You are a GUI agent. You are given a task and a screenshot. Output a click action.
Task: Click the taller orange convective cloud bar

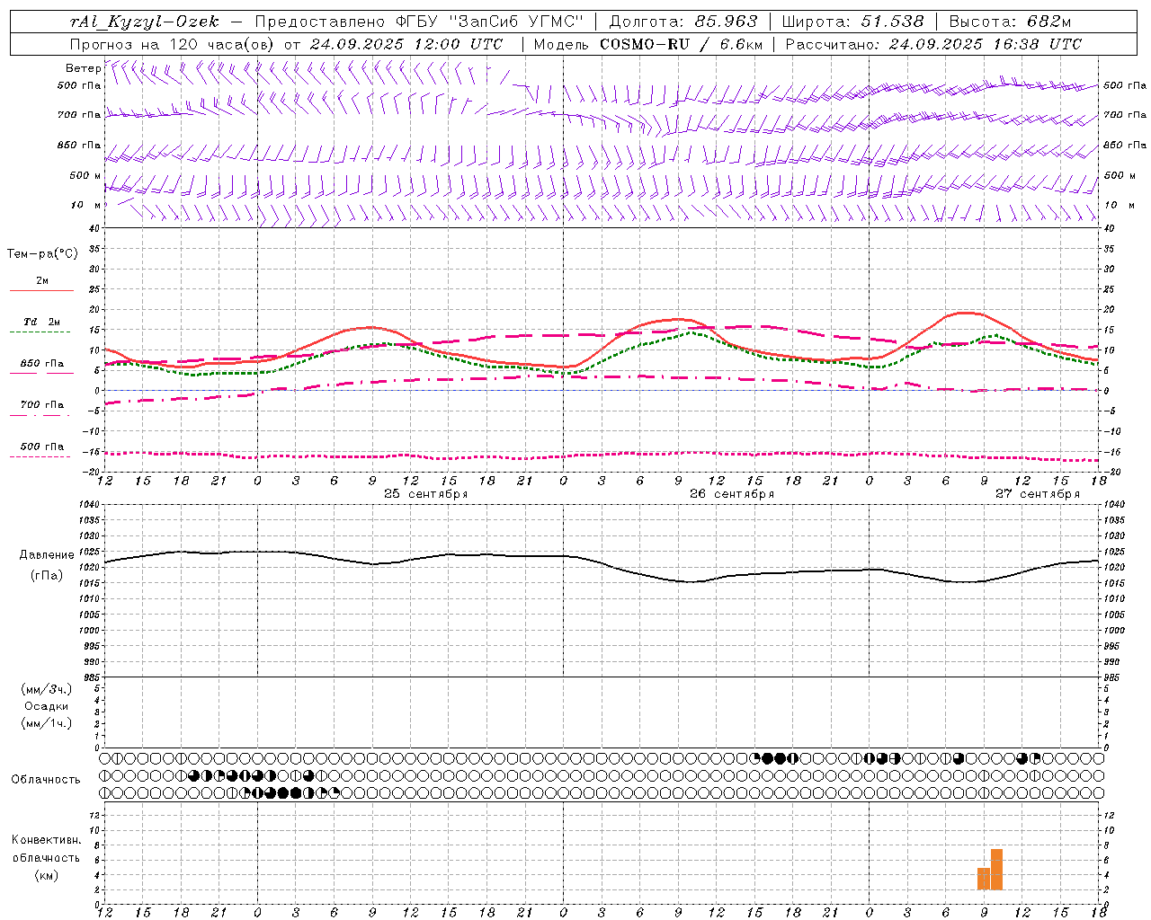click(996, 870)
